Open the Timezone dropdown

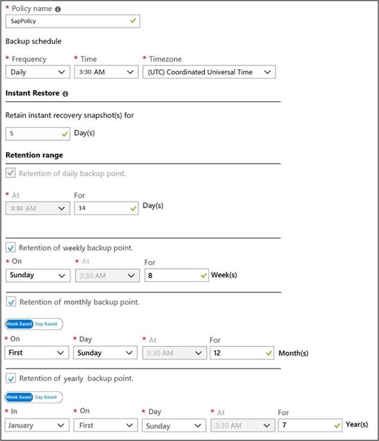(209, 72)
